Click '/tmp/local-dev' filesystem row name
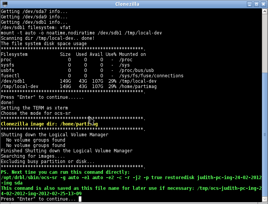268x204 pixels. click(20, 86)
